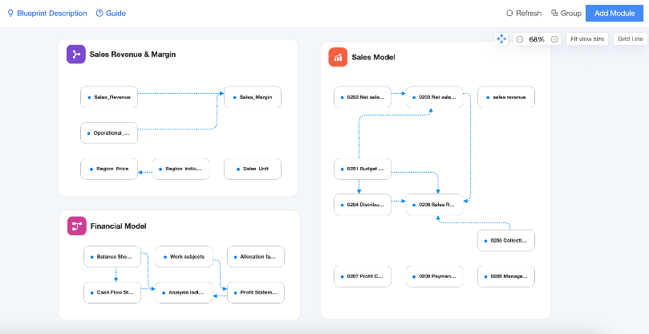649x334 pixels.
Task: Select the Balance She... node
Action: click(112, 256)
